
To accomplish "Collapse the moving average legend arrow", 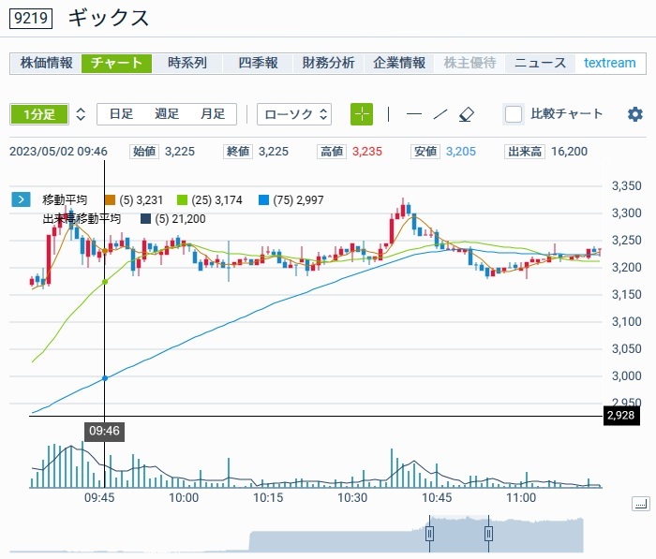I will [21, 199].
